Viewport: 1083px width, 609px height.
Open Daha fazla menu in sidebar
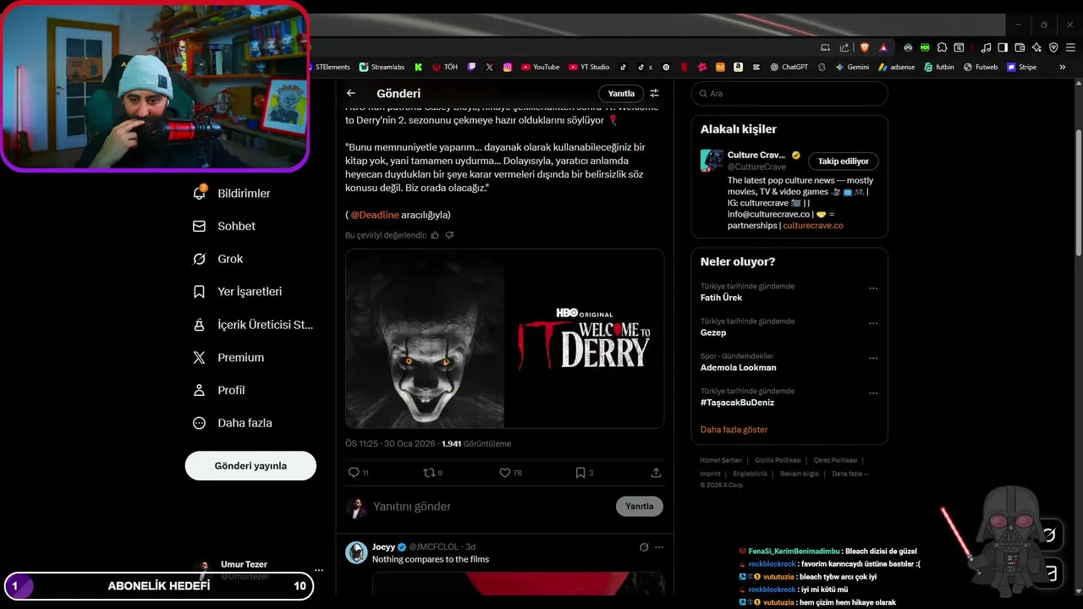tap(233, 423)
